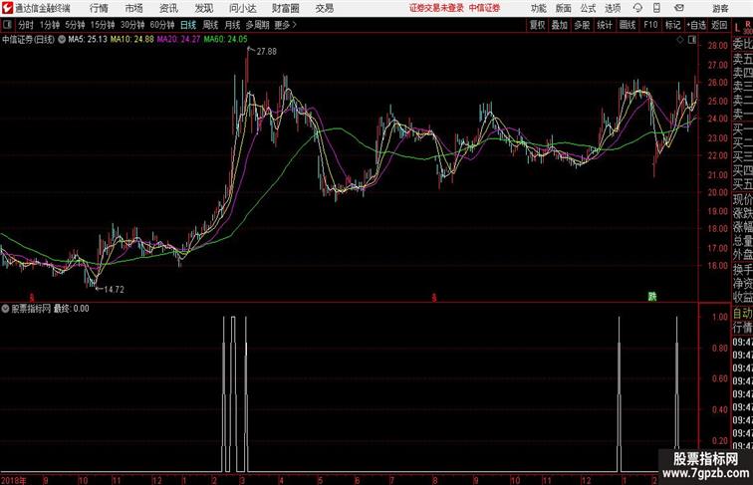This screenshot has height=485, width=753.
Task: Open the 发现 menu
Action: click(x=203, y=8)
